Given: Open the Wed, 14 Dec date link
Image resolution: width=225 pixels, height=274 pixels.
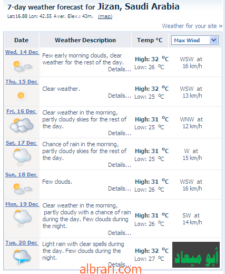Looking at the screenshot, I should click(22, 52).
